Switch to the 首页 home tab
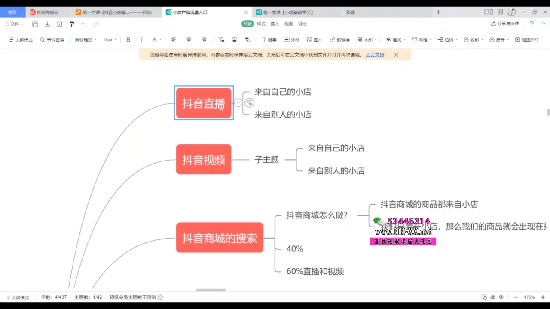This screenshot has width=550, height=309. point(12,12)
